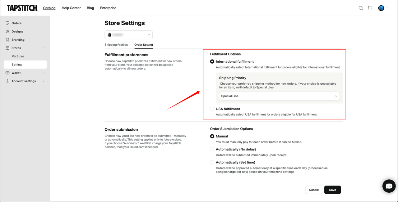Click the Save button

332,190
